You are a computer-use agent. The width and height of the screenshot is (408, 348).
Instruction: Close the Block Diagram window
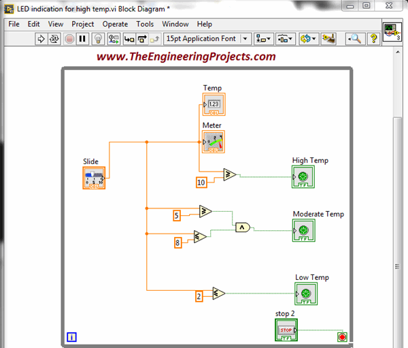click(x=389, y=5)
